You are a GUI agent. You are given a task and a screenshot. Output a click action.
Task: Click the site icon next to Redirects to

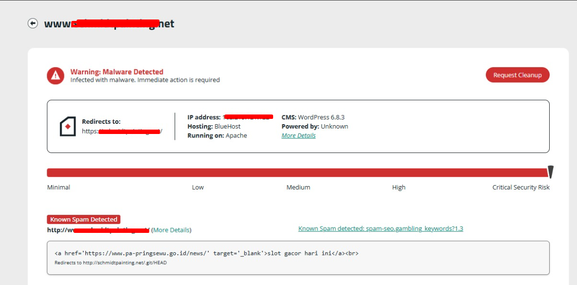(68, 126)
